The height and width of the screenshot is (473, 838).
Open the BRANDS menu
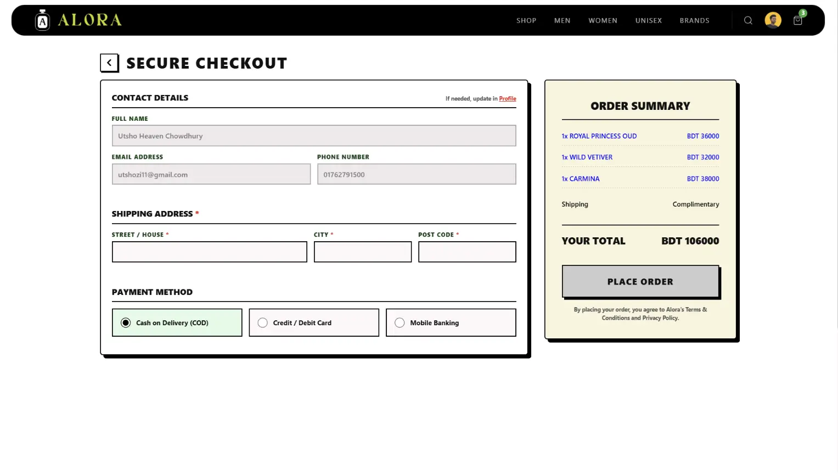(694, 20)
